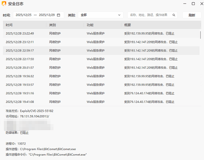Click the end date 2025/12/29

(x=47, y=15)
